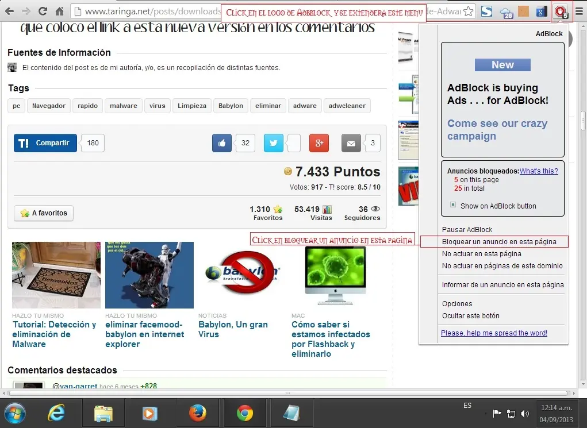Open Tutorial: Detección y eliminación de Malware
Viewport: 587px width, 428px height.
(x=54, y=334)
